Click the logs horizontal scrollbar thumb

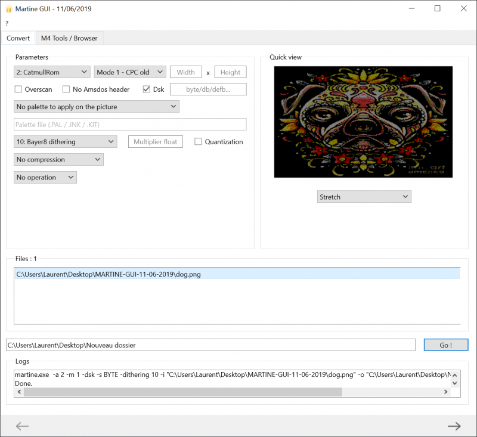click(x=183, y=392)
